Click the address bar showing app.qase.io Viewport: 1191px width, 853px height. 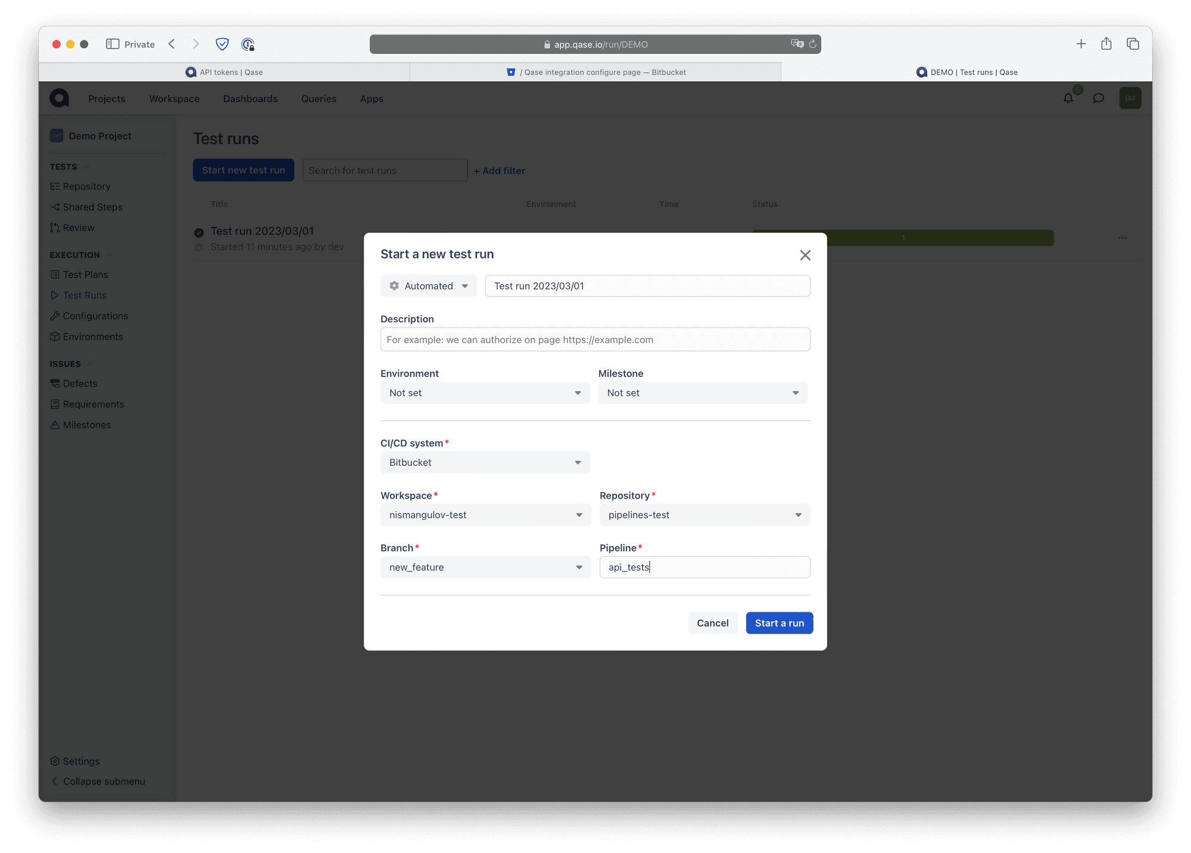(x=595, y=44)
